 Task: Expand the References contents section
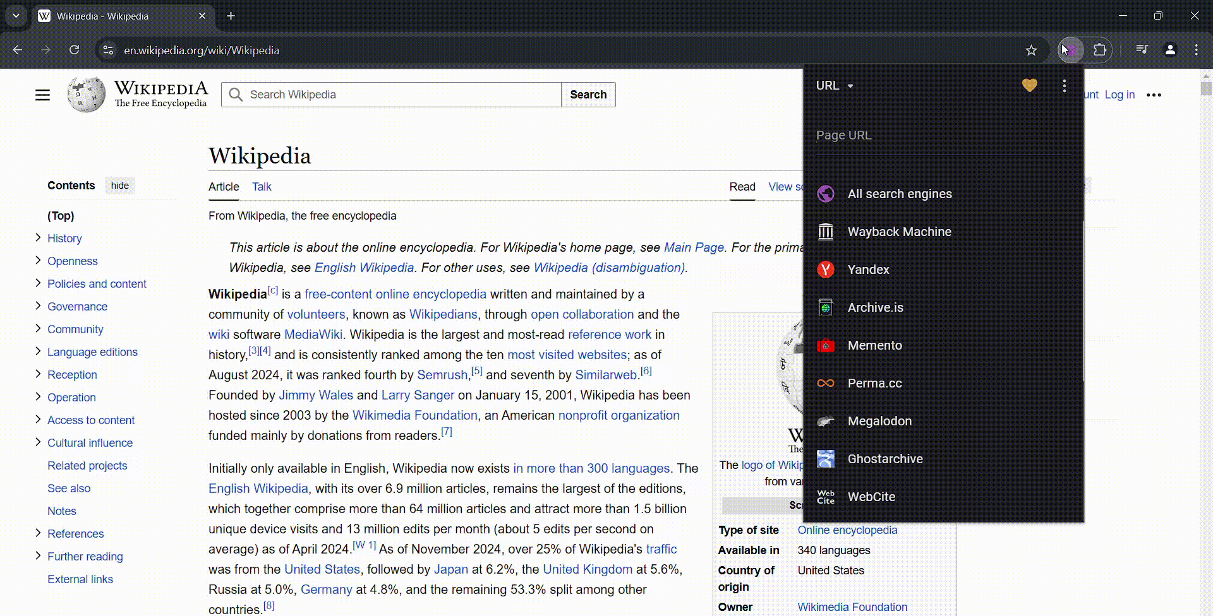click(x=38, y=533)
